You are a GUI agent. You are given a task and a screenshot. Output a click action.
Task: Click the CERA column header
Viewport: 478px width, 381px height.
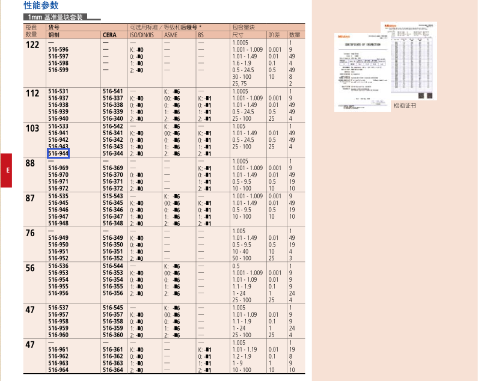coord(110,35)
